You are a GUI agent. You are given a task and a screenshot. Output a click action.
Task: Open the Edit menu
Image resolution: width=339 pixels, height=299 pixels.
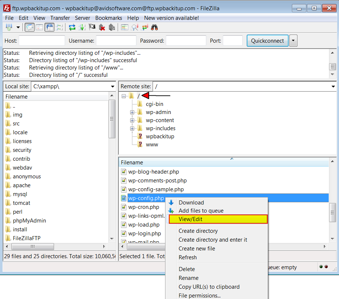coord(24,18)
